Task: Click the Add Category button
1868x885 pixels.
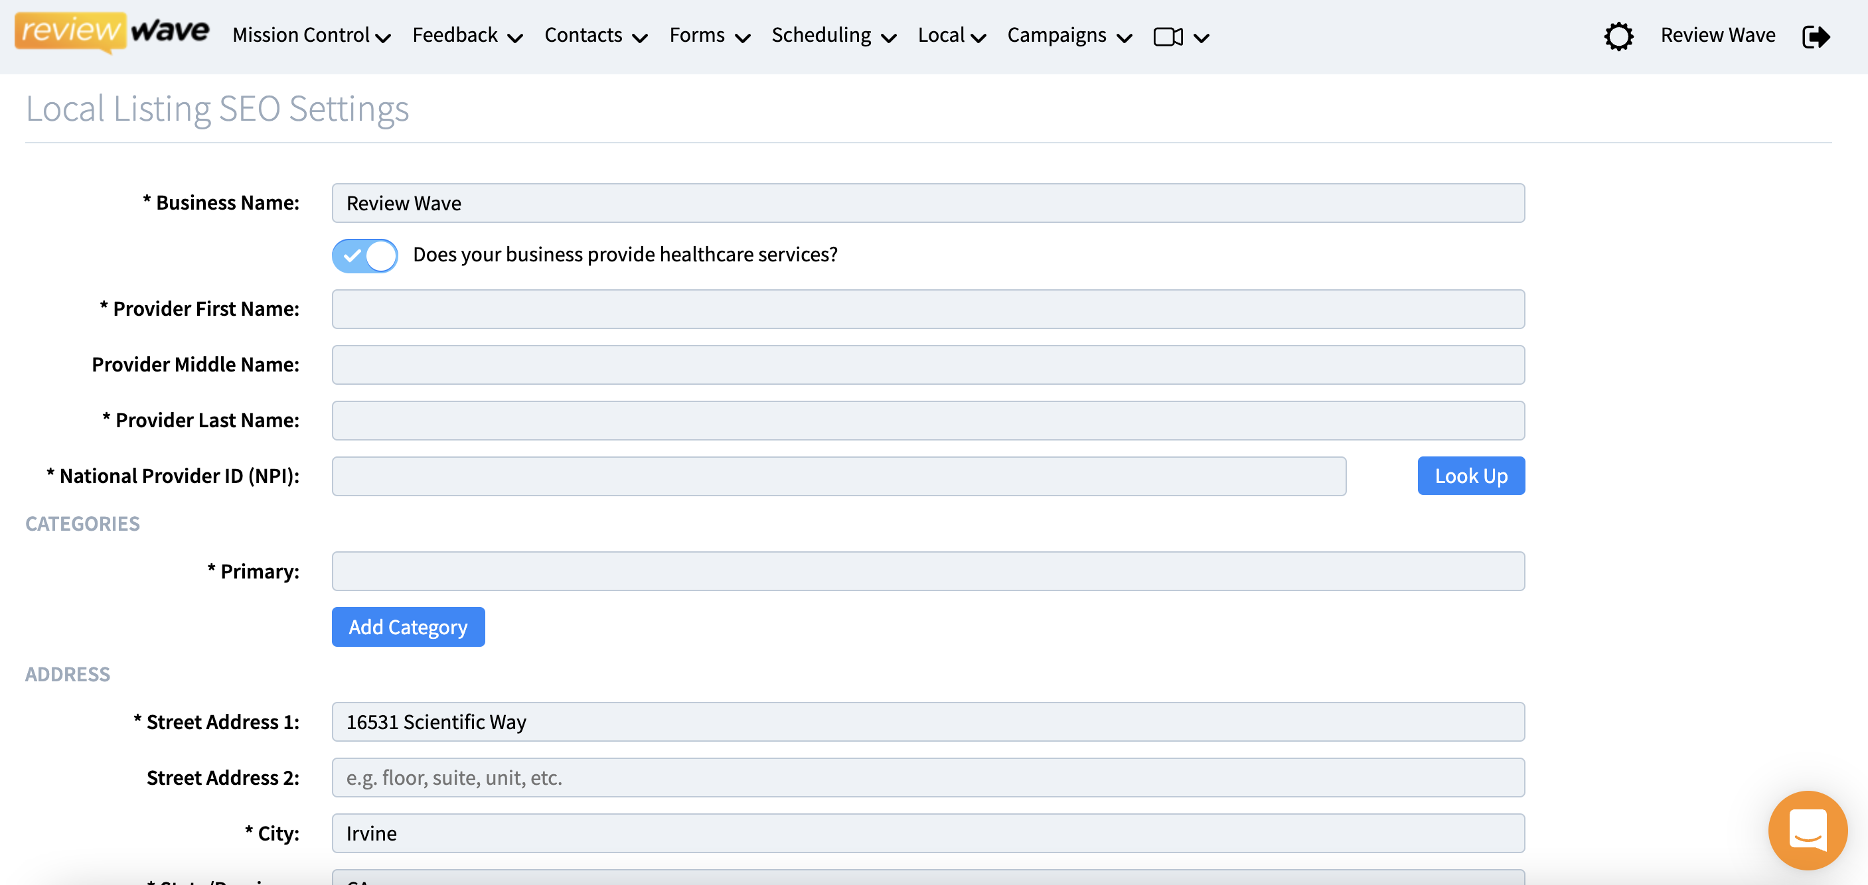Action: pos(408,627)
